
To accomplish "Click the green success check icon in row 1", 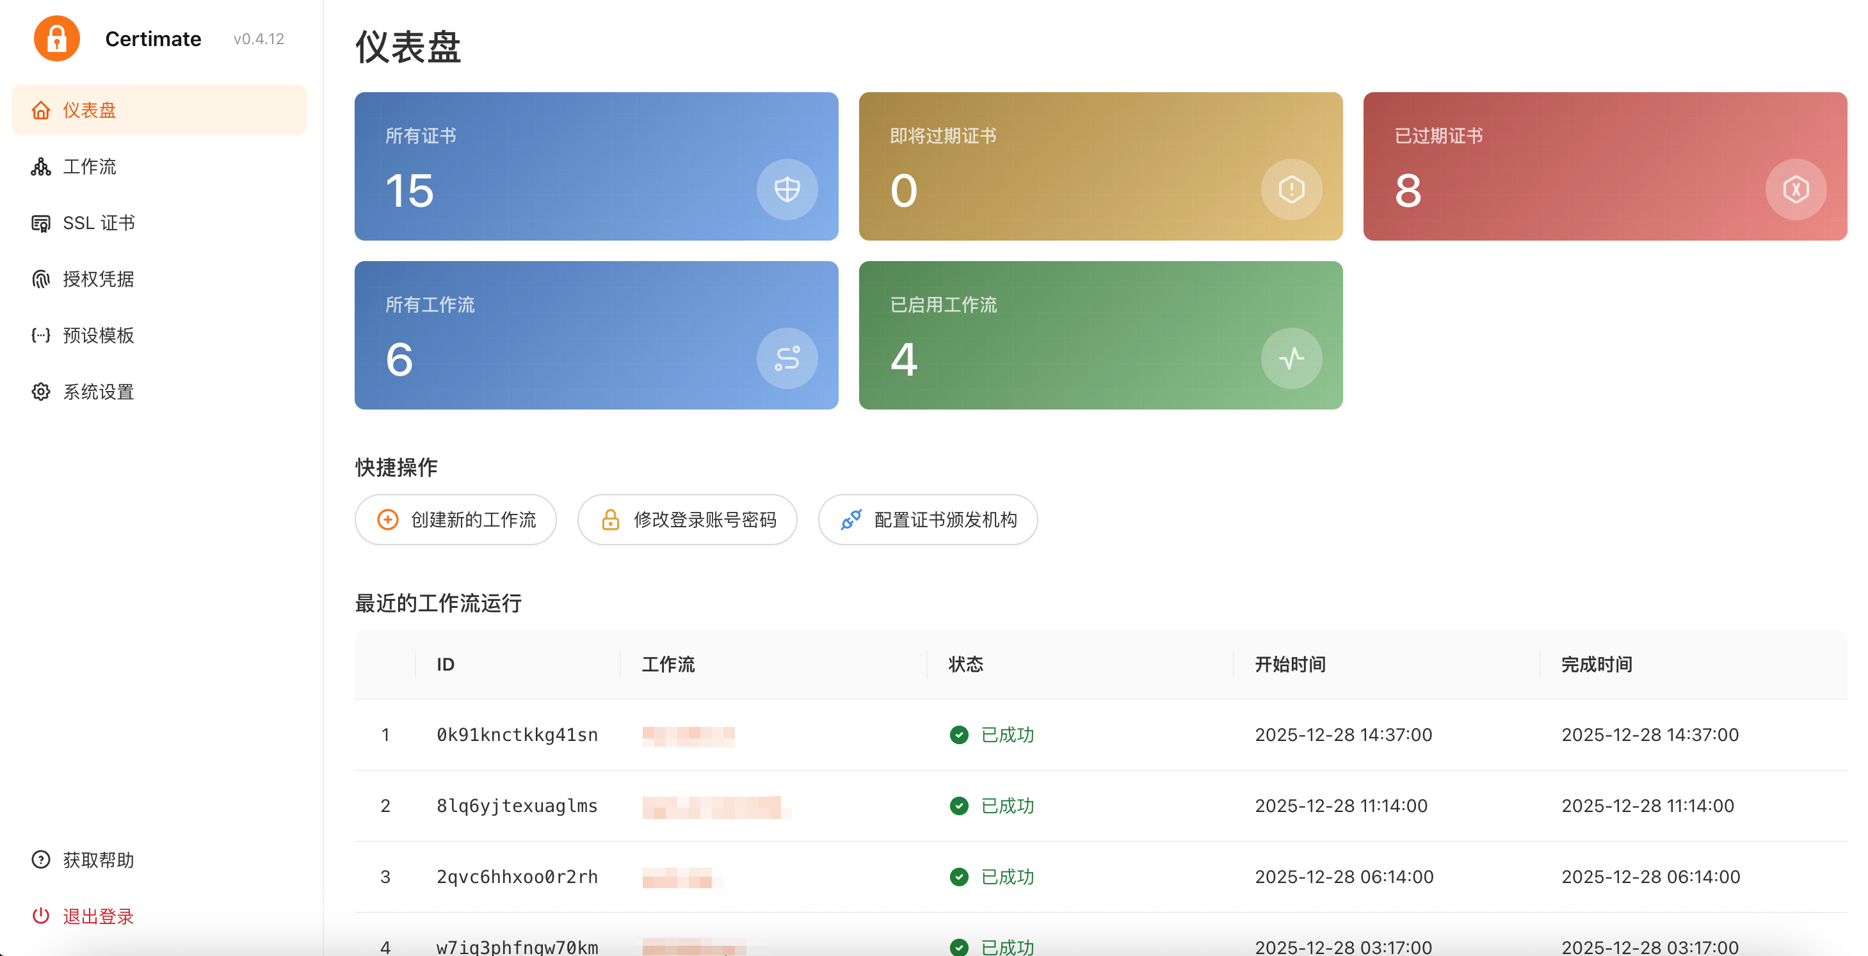I will (959, 735).
